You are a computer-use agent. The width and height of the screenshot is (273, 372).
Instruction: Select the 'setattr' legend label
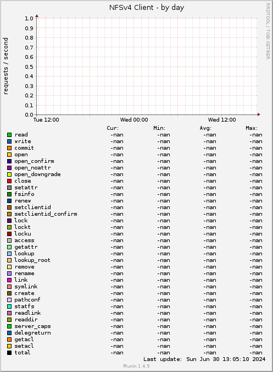click(x=26, y=188)
